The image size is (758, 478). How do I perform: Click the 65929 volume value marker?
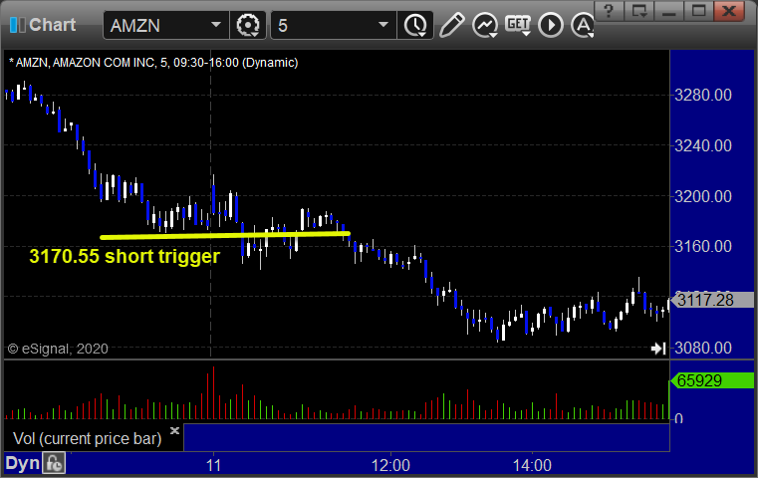pyautogui.click(x=712, y=380)
